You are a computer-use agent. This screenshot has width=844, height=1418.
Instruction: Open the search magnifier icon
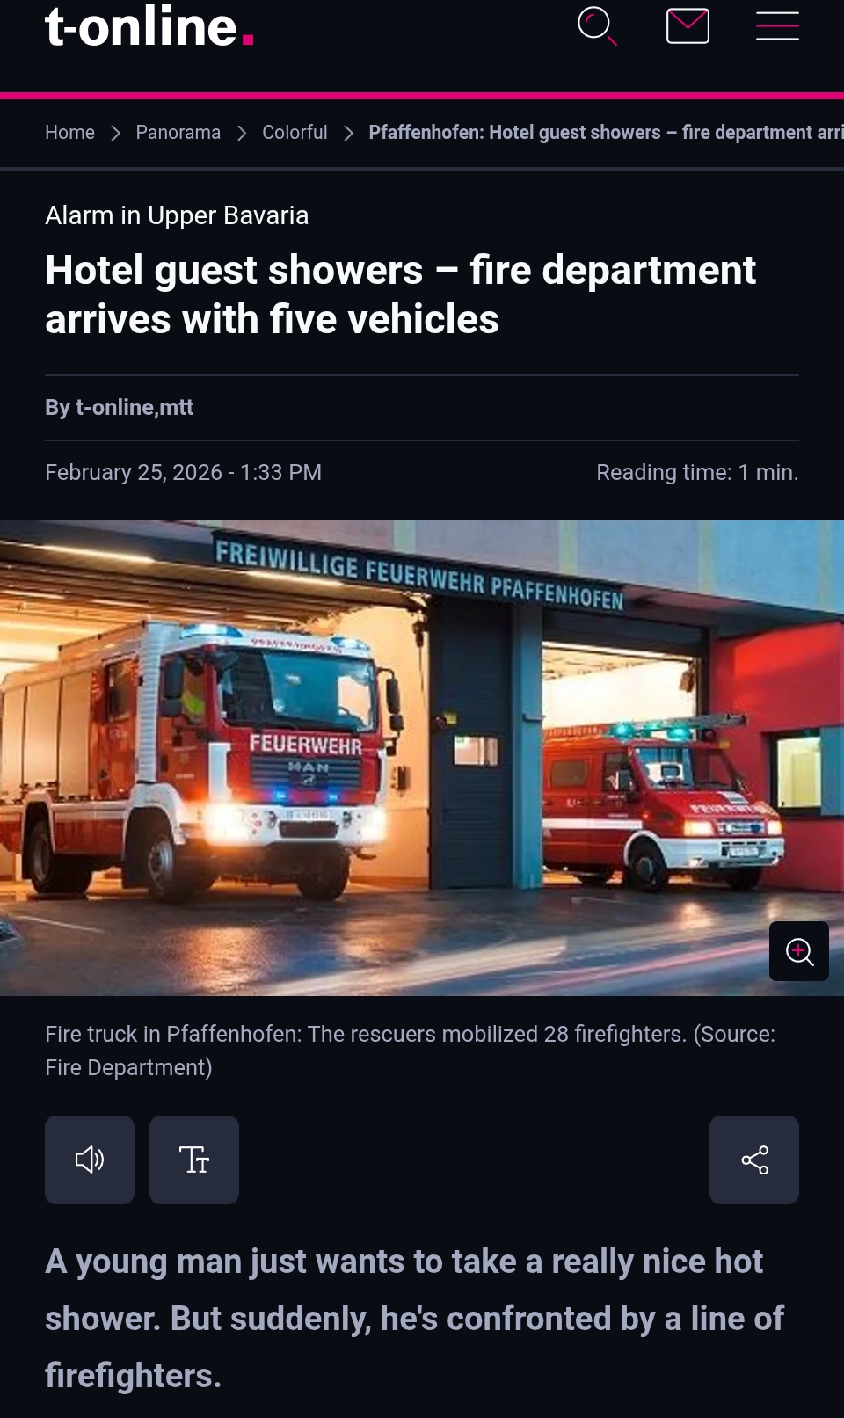pyautogui.click(x=597, y=25)
